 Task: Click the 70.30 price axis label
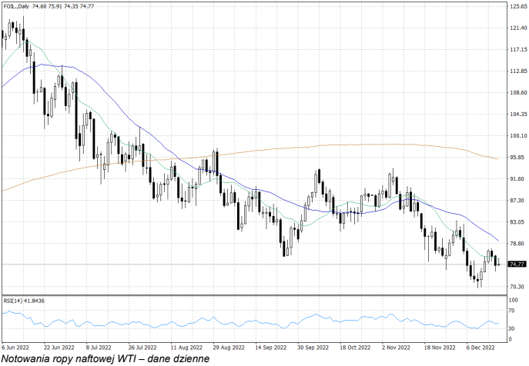[x=517, y=287]
